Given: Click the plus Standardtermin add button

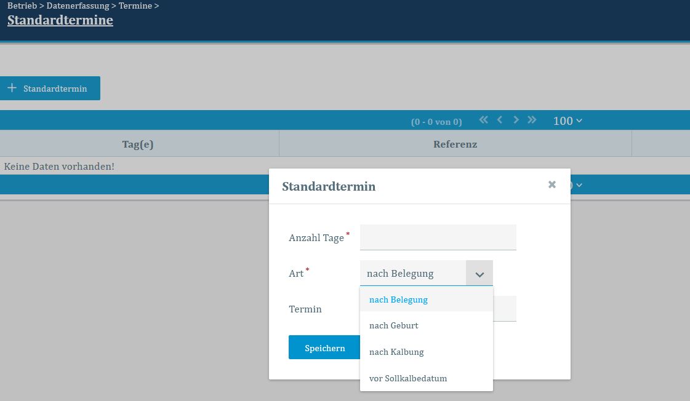Looking at the screenshot, I should [x=50, y=89].
